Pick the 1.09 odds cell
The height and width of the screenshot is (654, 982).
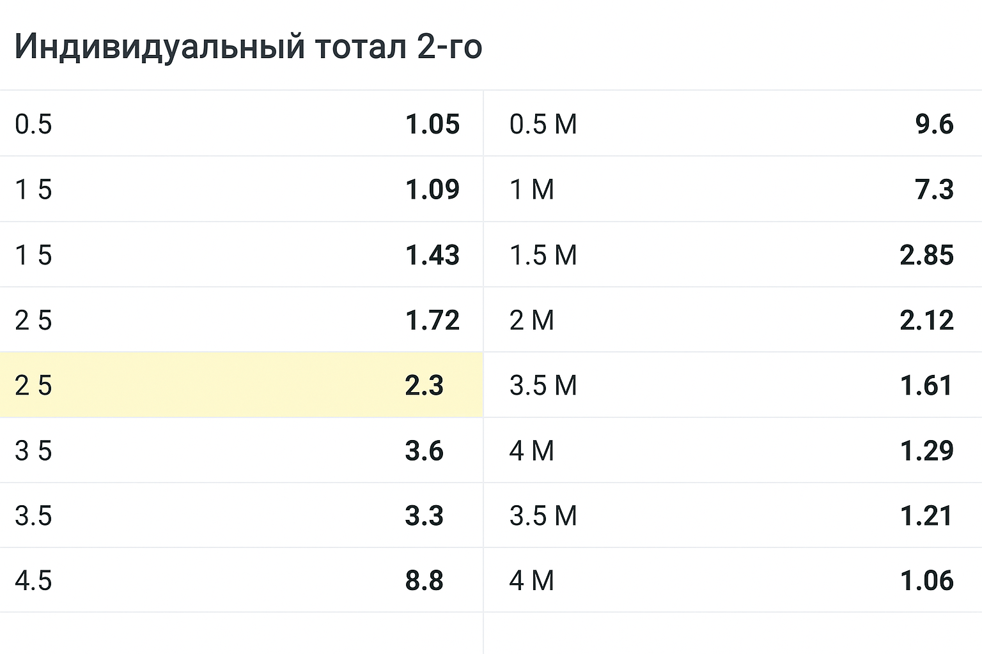click(432, 190)
